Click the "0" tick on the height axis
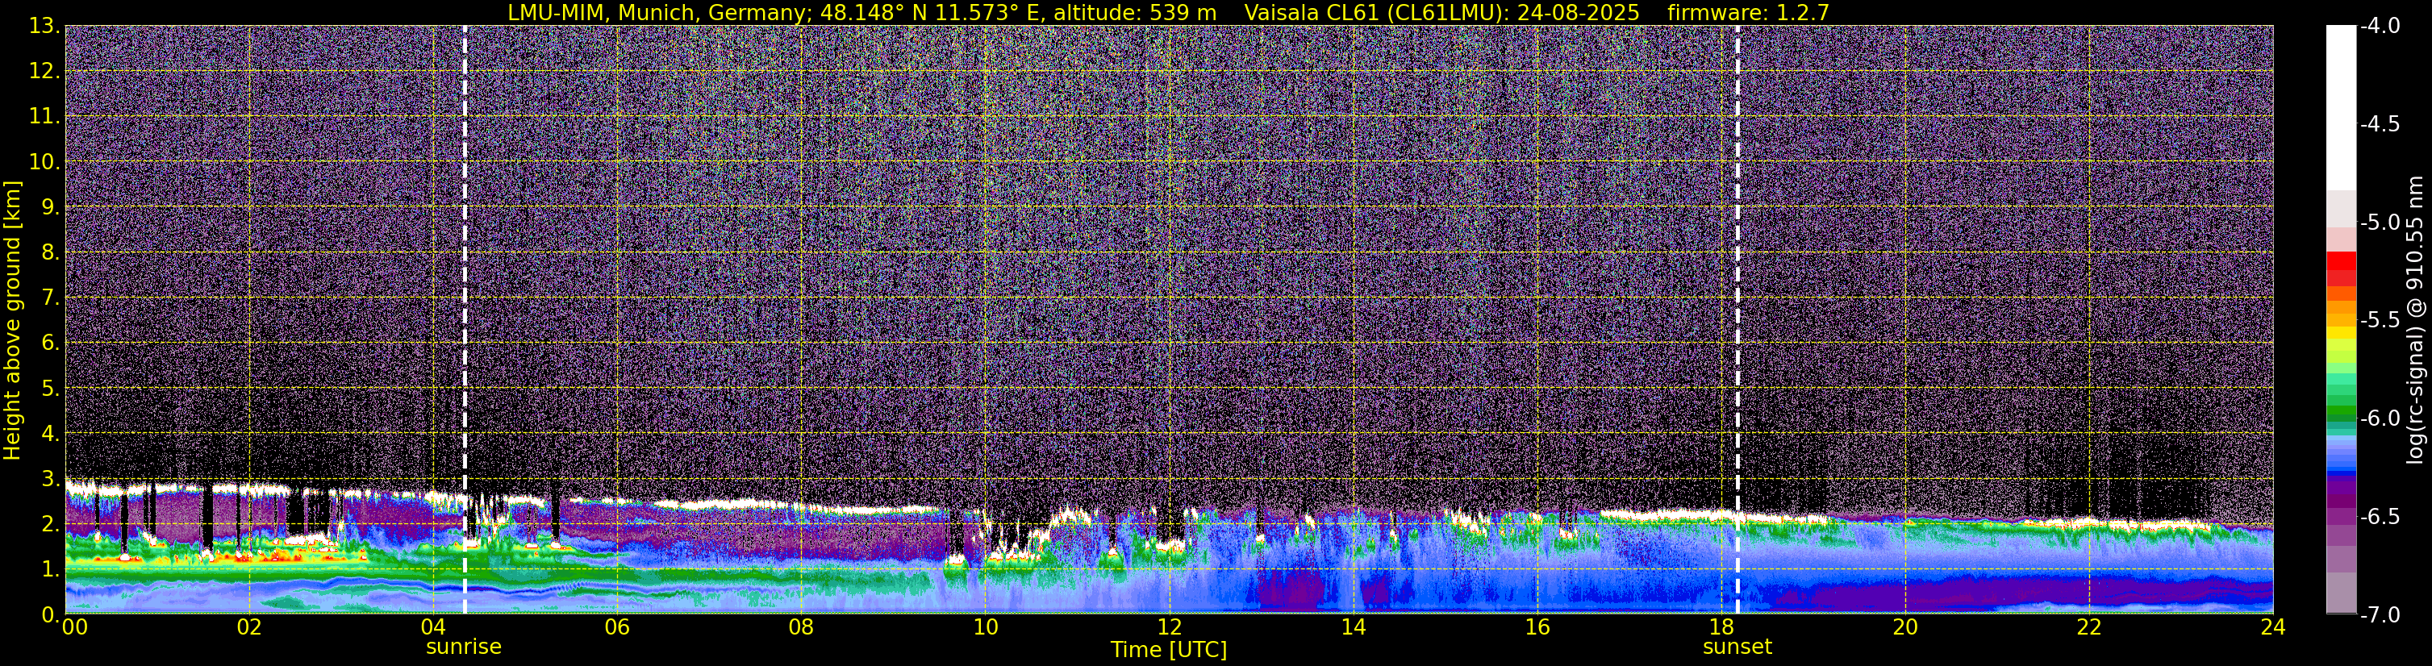This screenshot has height=666, width=2432. [49, 615]
